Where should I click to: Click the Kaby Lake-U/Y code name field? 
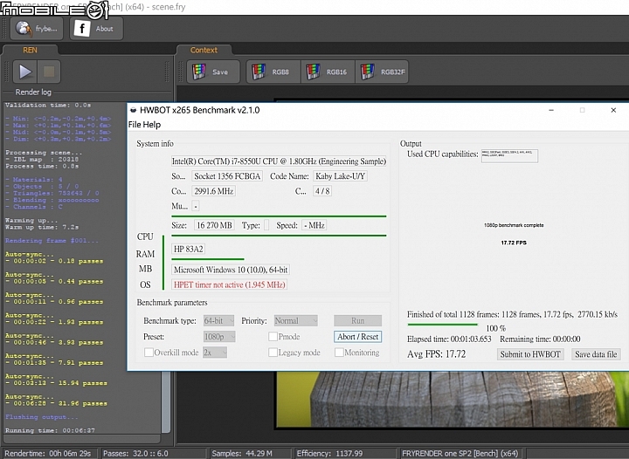[x=340, y=176]
